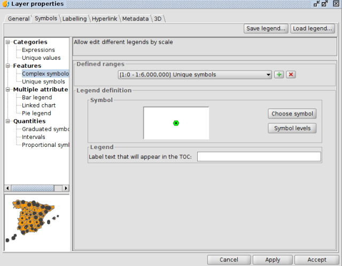Click the red delete range icon
This screenshot has height=266, width=342.
291,75
